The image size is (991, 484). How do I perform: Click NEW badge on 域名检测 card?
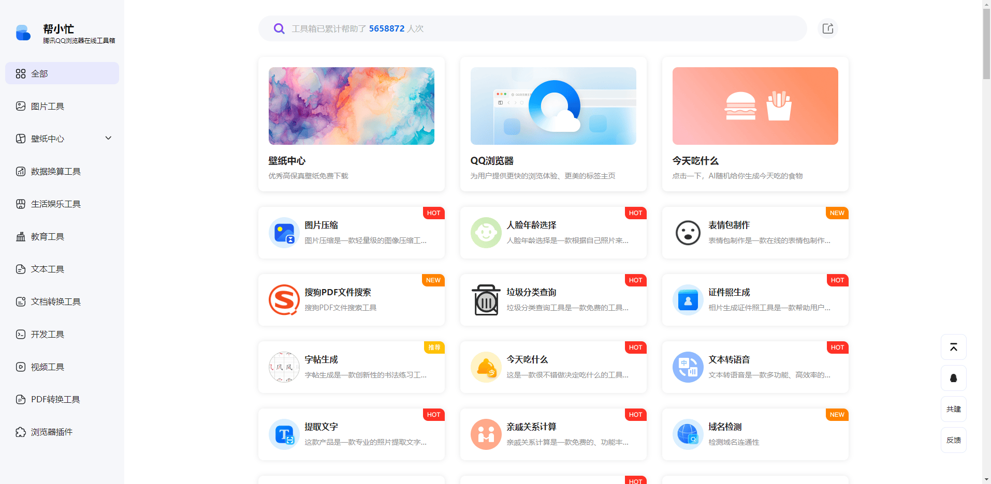click(837, 415)
